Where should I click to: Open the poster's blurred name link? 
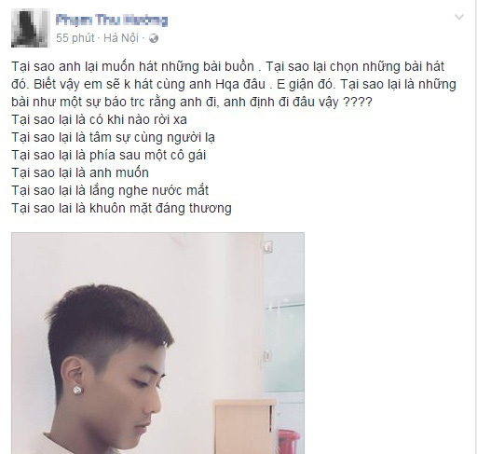(x=112, y=21)
